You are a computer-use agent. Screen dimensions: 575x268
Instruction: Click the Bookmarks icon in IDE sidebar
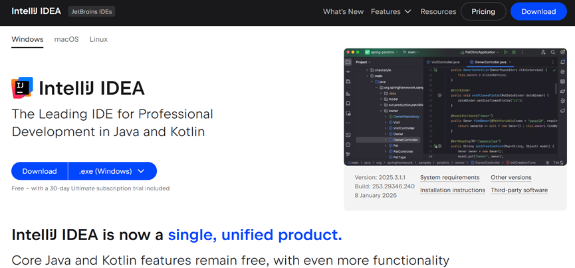[348, 103]
